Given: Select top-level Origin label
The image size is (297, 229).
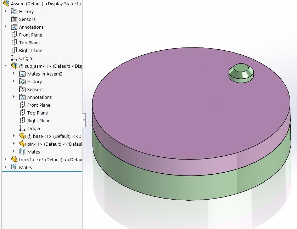Looking at the screenshot, I should (26, 58).
